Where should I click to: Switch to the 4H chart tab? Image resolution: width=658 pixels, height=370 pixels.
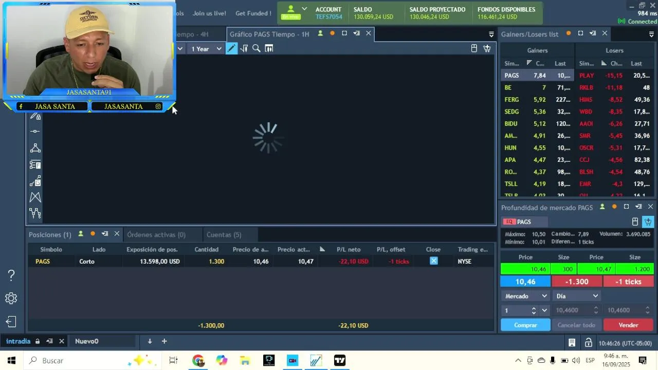(192, 34)
